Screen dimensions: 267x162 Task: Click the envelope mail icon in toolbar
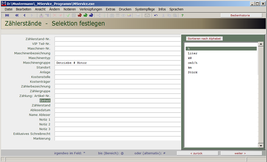point(147,15)
